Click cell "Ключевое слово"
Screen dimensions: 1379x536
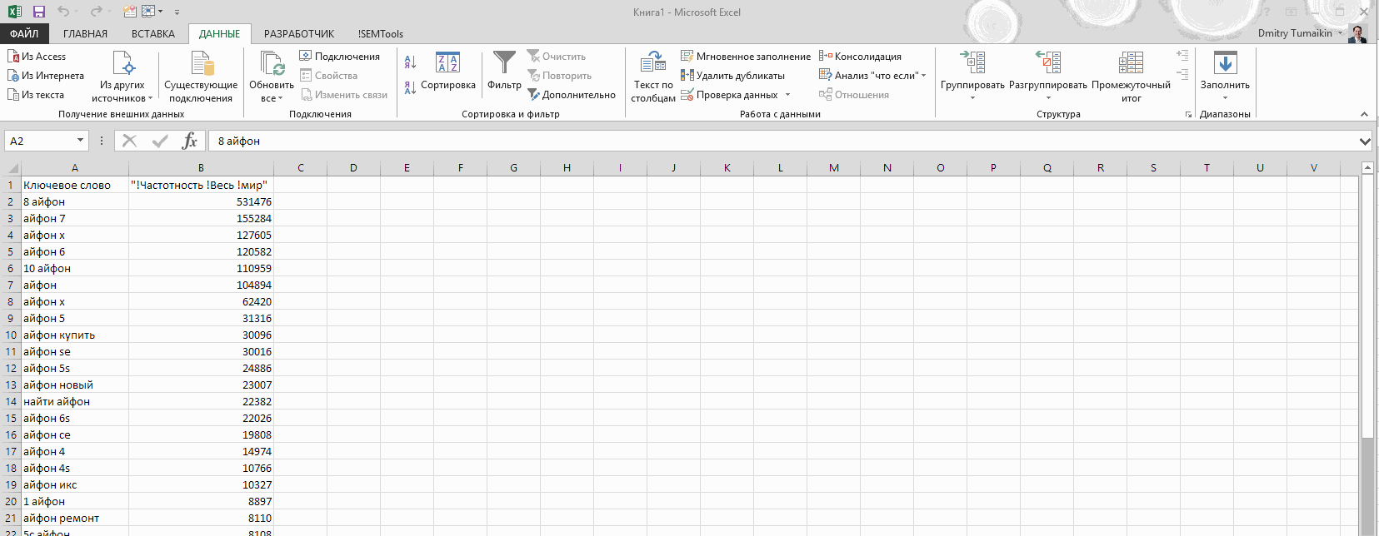(x=75, y=185)
